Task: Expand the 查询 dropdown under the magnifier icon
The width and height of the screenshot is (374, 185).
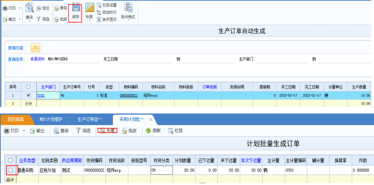Action: tap(29, 21)
